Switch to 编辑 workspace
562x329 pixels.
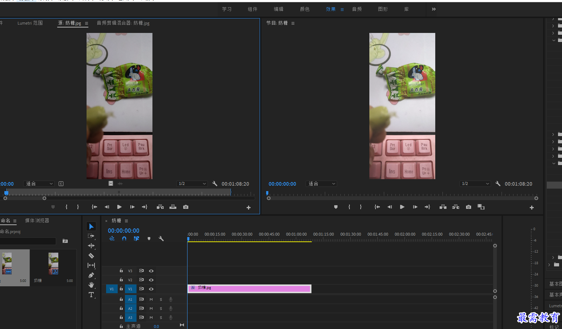tap(279, 9)
